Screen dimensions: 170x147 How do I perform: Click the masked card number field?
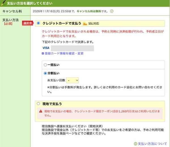72,48
